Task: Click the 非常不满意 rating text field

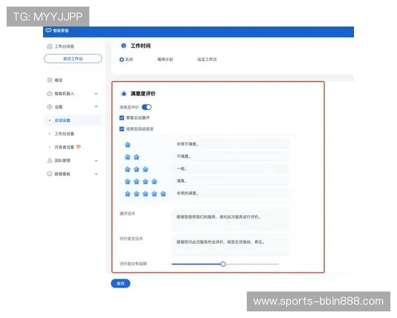Action: click(232, 144)
